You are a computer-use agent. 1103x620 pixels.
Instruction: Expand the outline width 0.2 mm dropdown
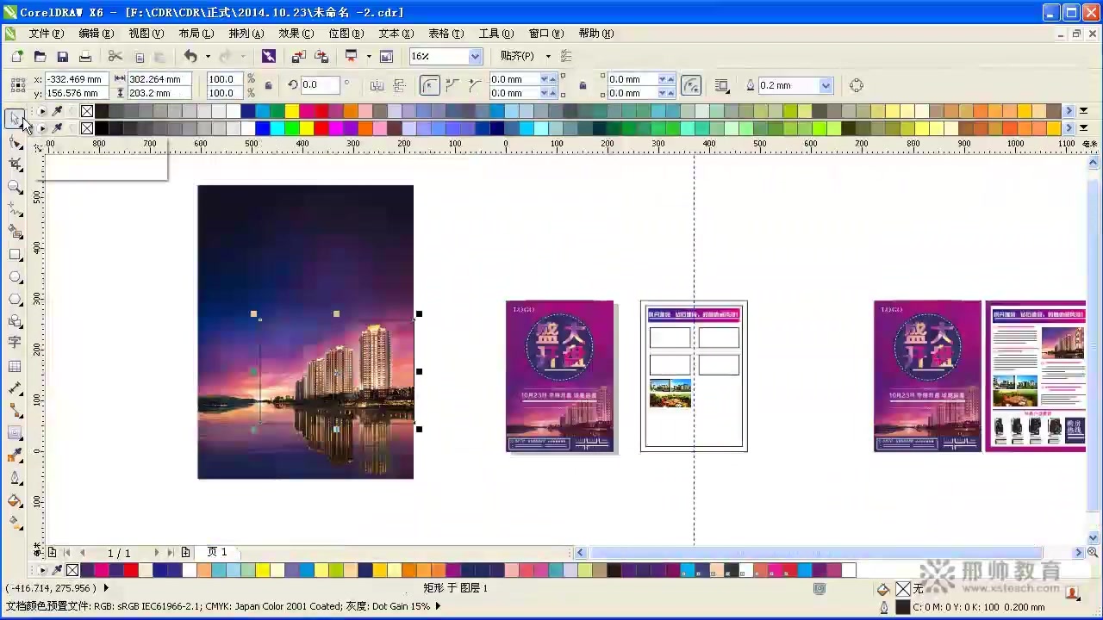[826, 85]
